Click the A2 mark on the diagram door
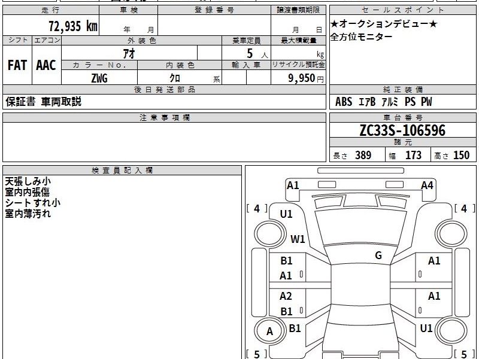The image size is (479, 359). click(x=286, y=296)
